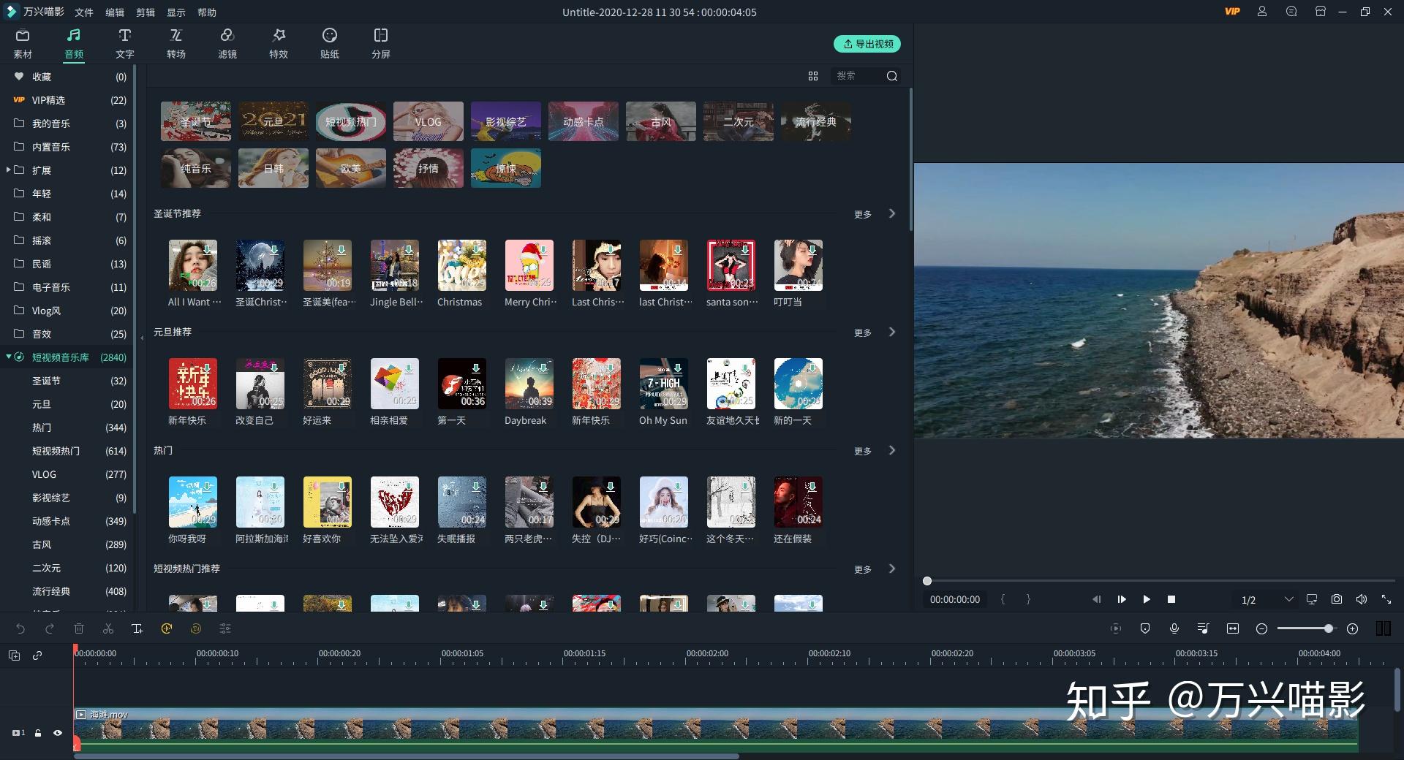Step to previous frame button
The image size is (1404, 760).
click(x=1096, y=599)
